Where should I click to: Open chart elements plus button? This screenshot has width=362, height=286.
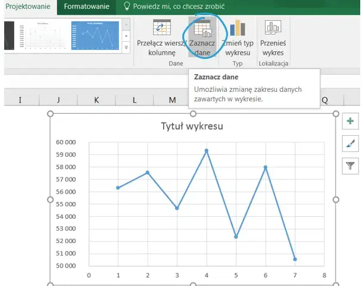tap(350, 121)
